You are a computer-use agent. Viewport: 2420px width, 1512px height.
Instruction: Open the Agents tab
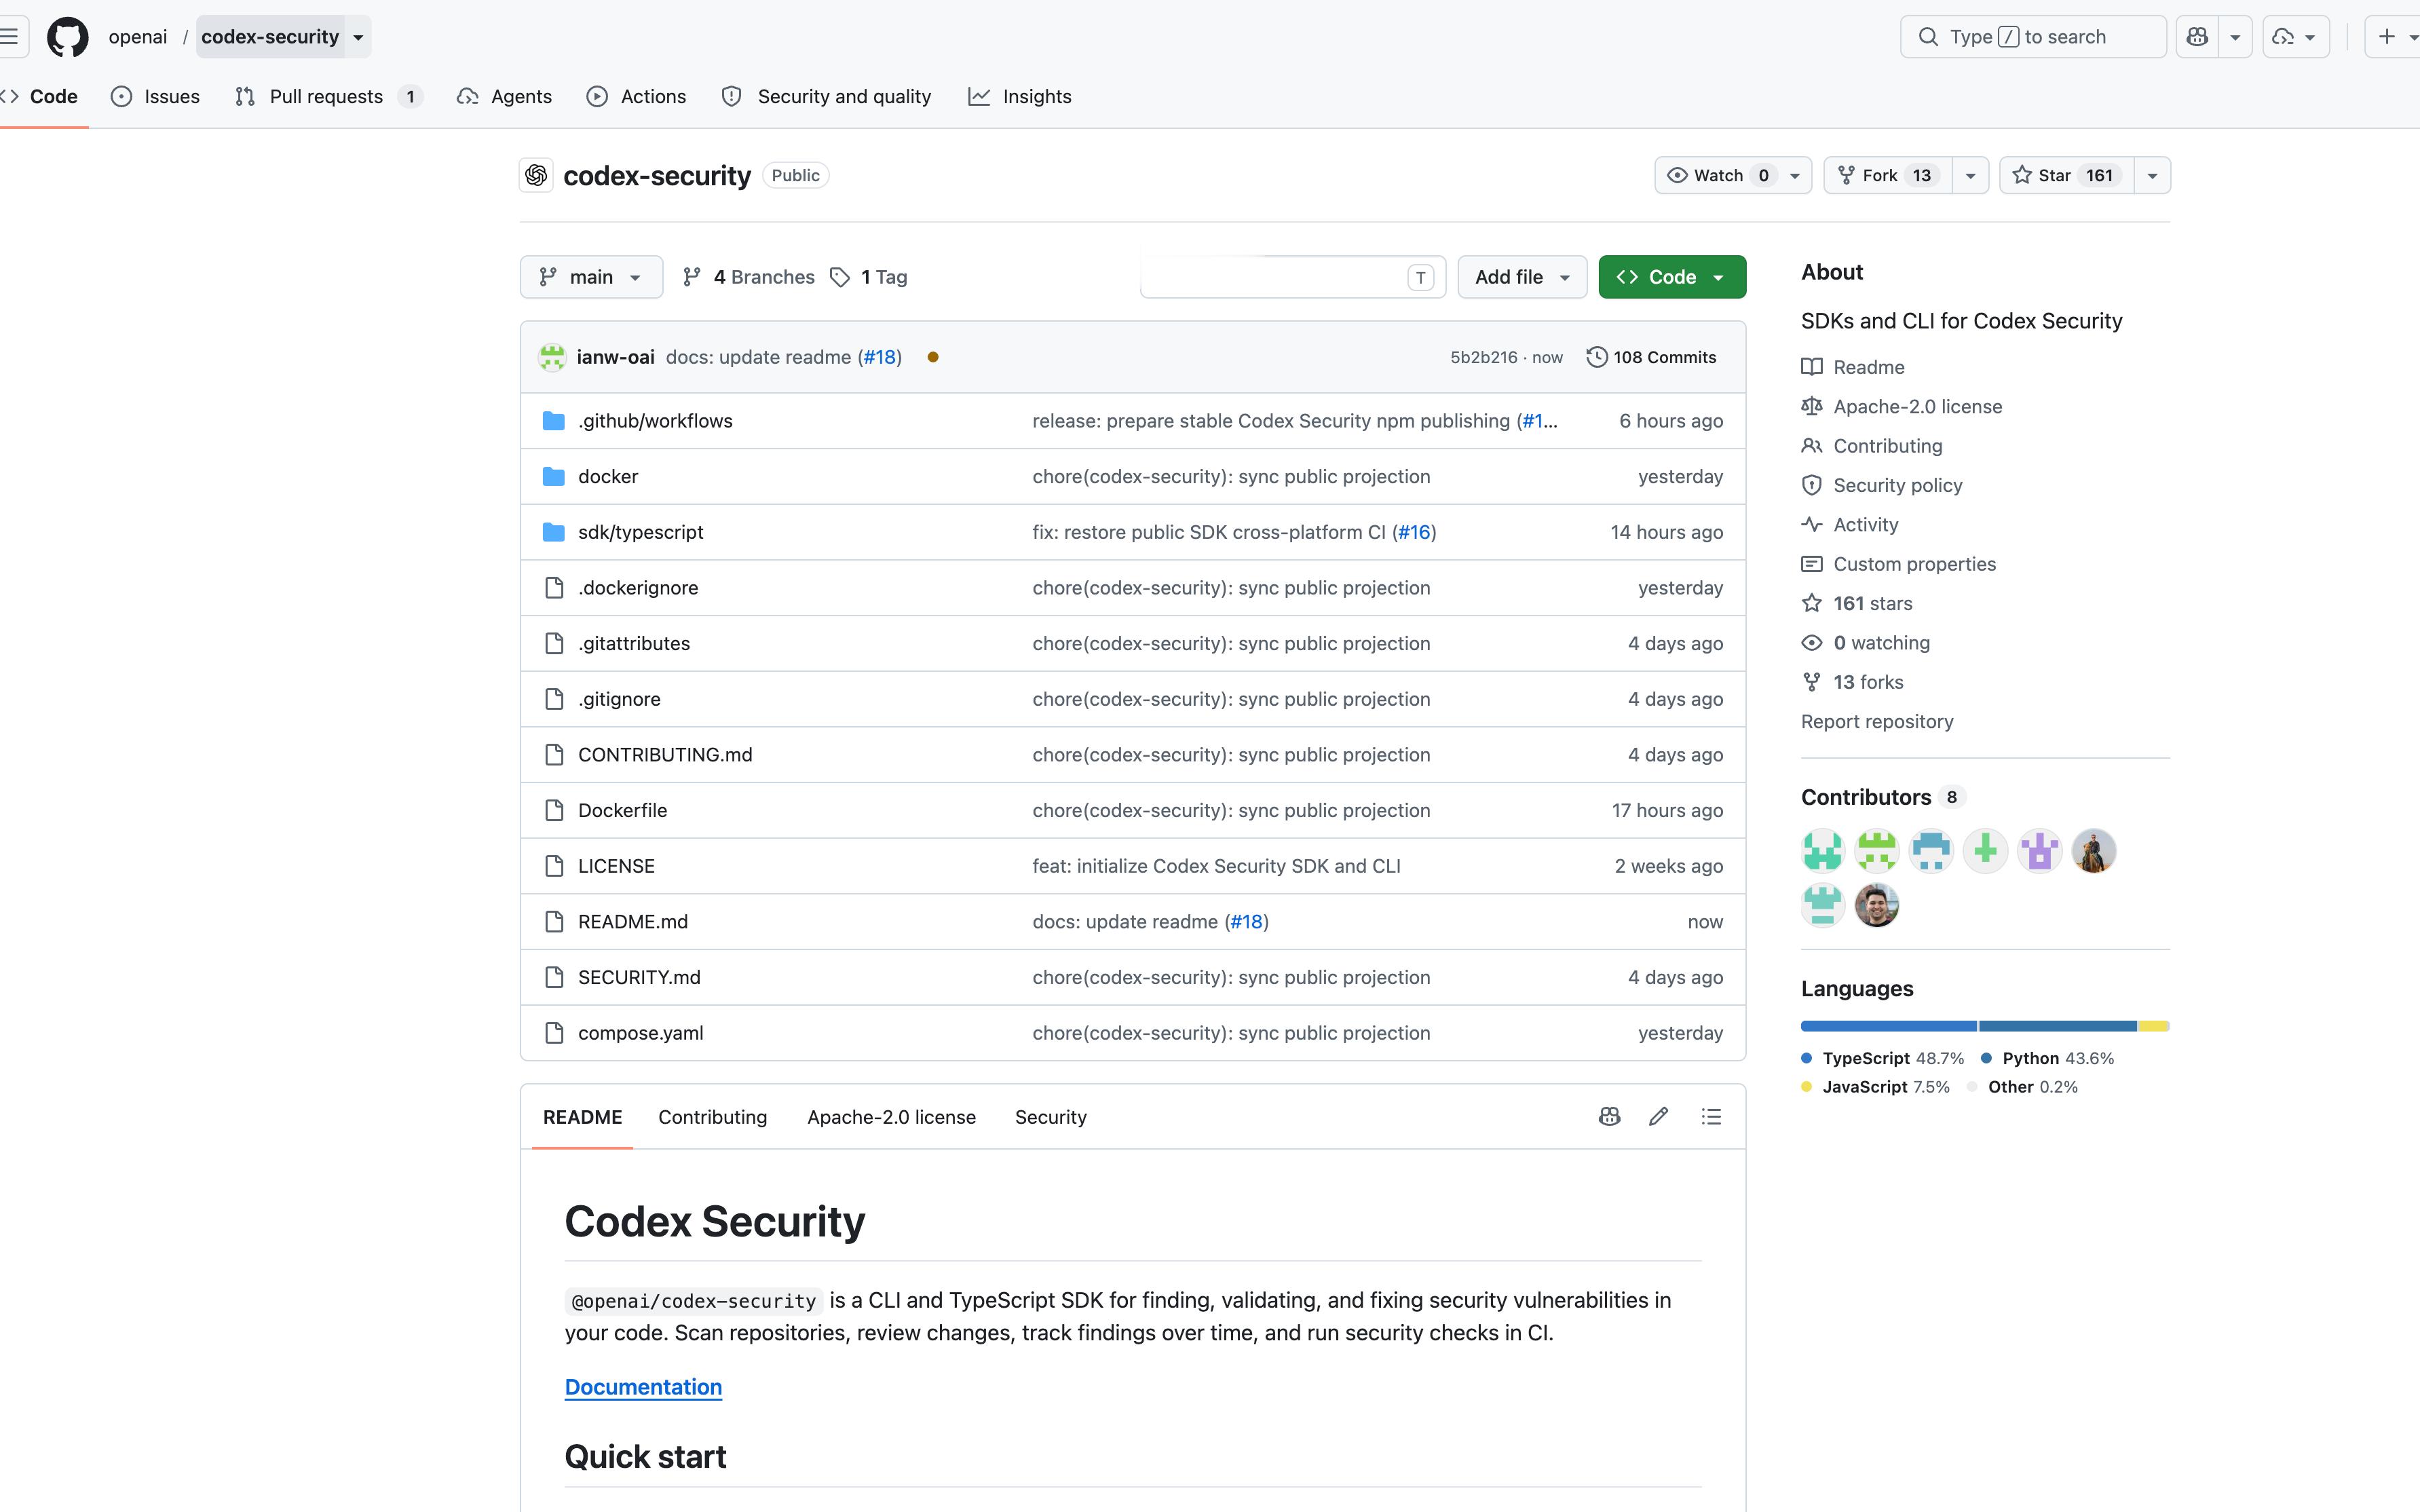504,96
